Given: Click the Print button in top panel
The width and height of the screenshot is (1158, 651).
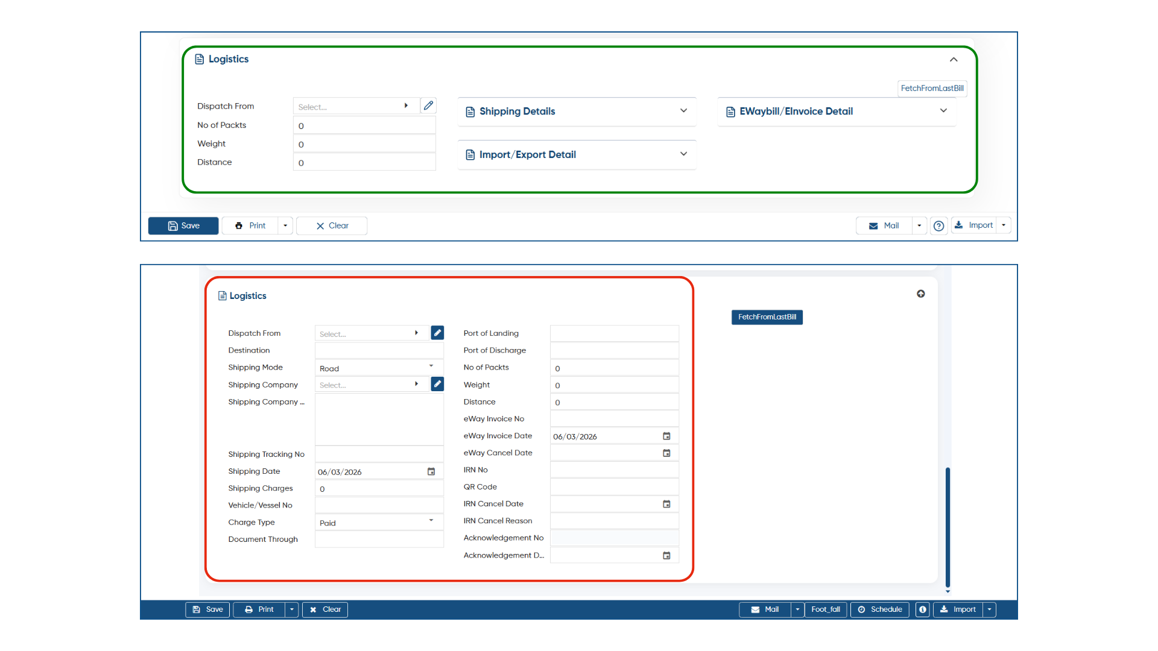Looking at the screenshot, I should pyautogui.click(x=250, y=225).
